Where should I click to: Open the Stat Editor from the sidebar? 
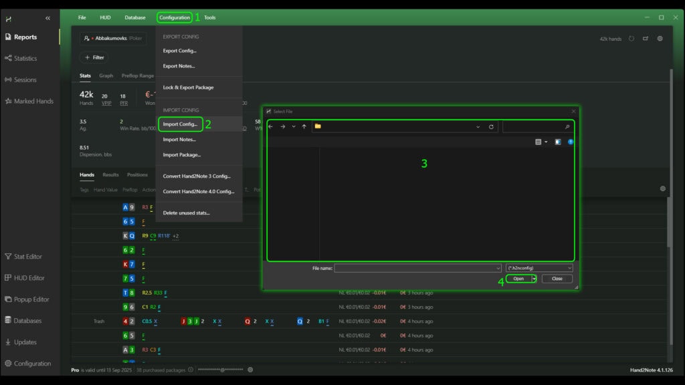[x=27, y=256]
